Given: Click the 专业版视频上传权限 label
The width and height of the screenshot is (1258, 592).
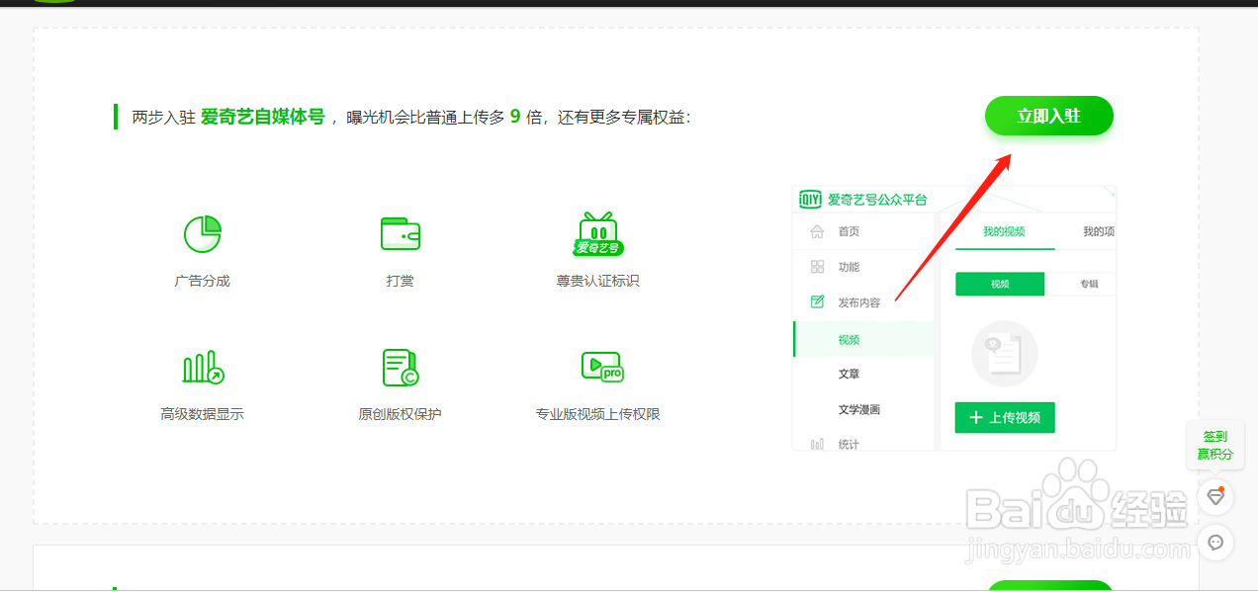Looking at the screenshot, I should click(x=598, y=414).
